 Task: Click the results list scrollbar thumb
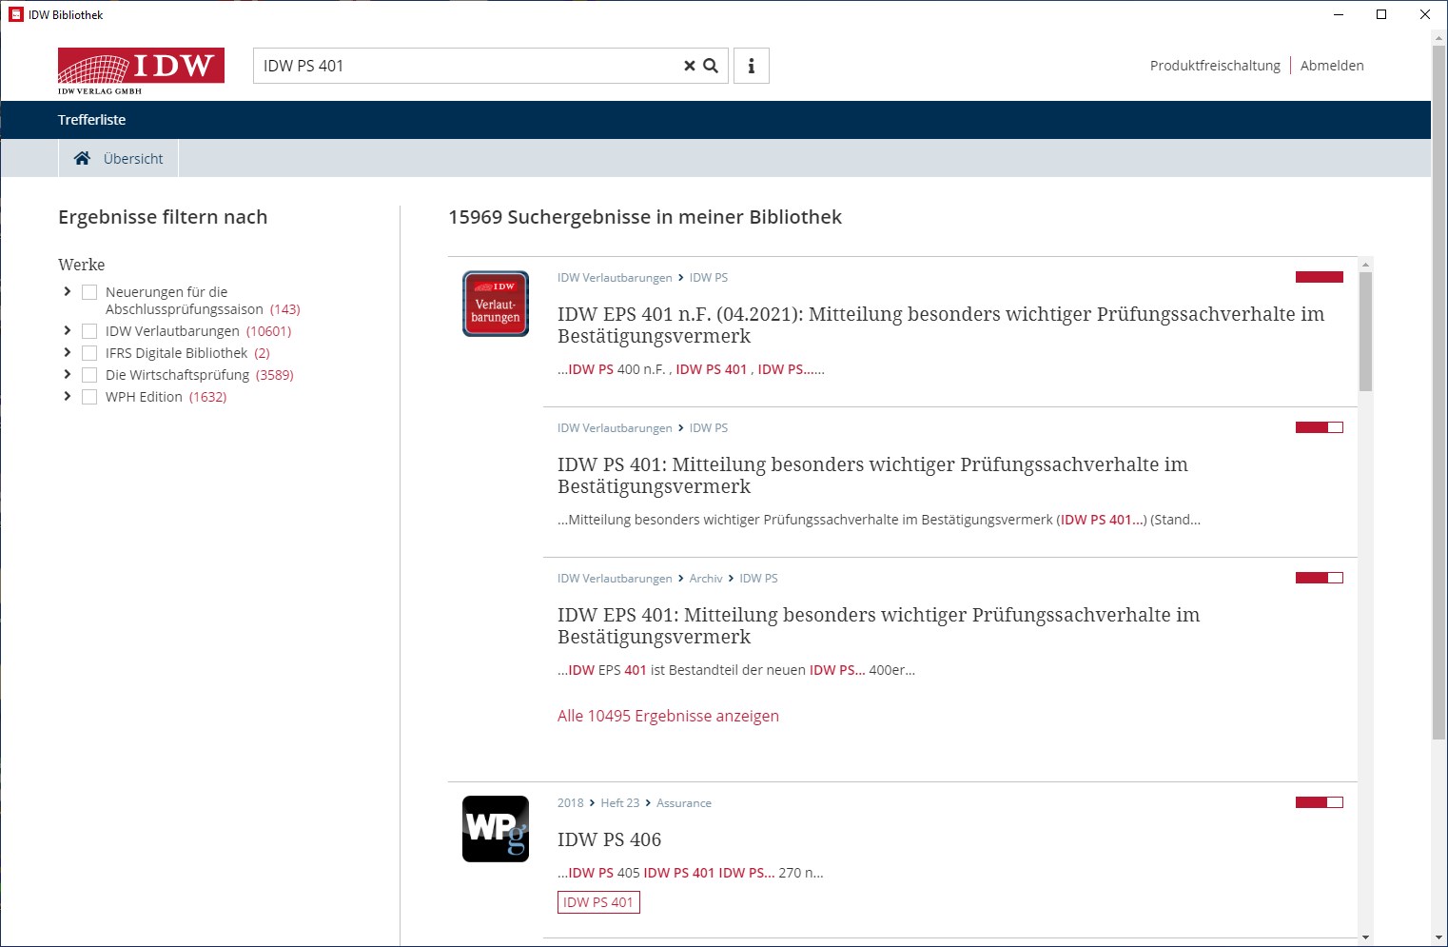[1365, 331]
